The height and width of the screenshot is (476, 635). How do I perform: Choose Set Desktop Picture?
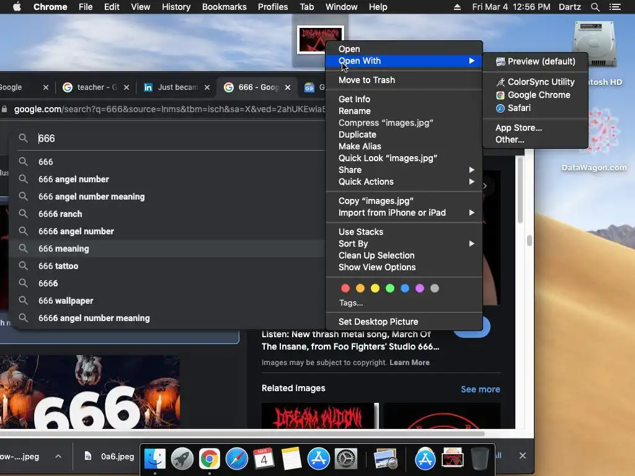404,322
